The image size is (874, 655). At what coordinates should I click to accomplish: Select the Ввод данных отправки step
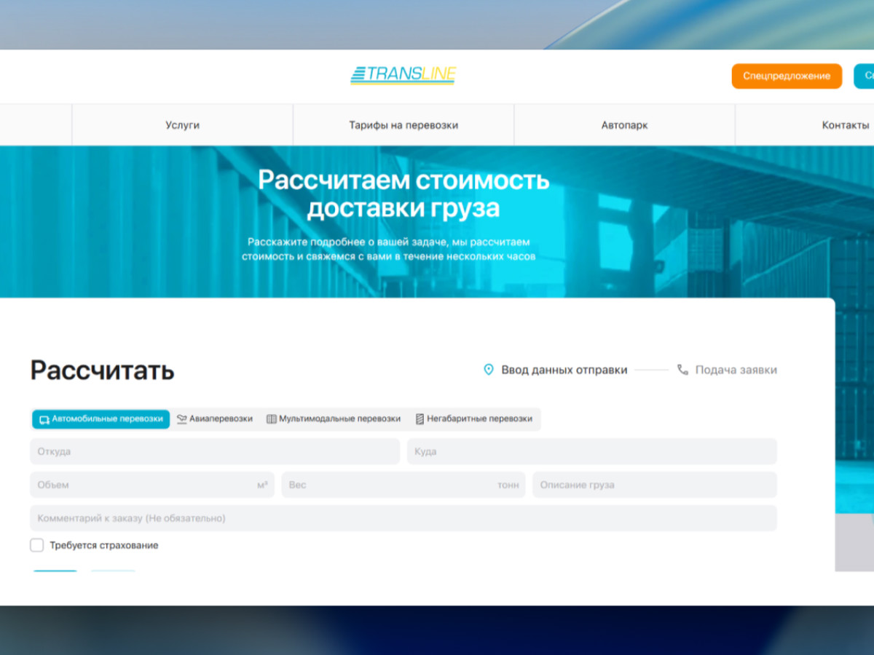556,370
